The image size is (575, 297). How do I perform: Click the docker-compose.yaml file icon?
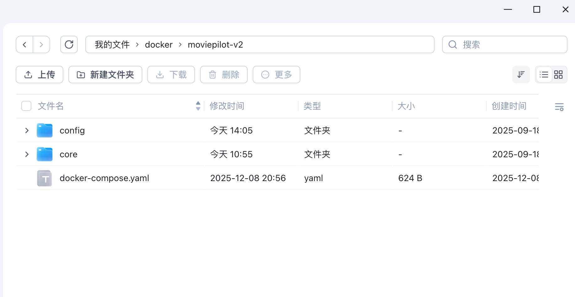click(45, 178)
